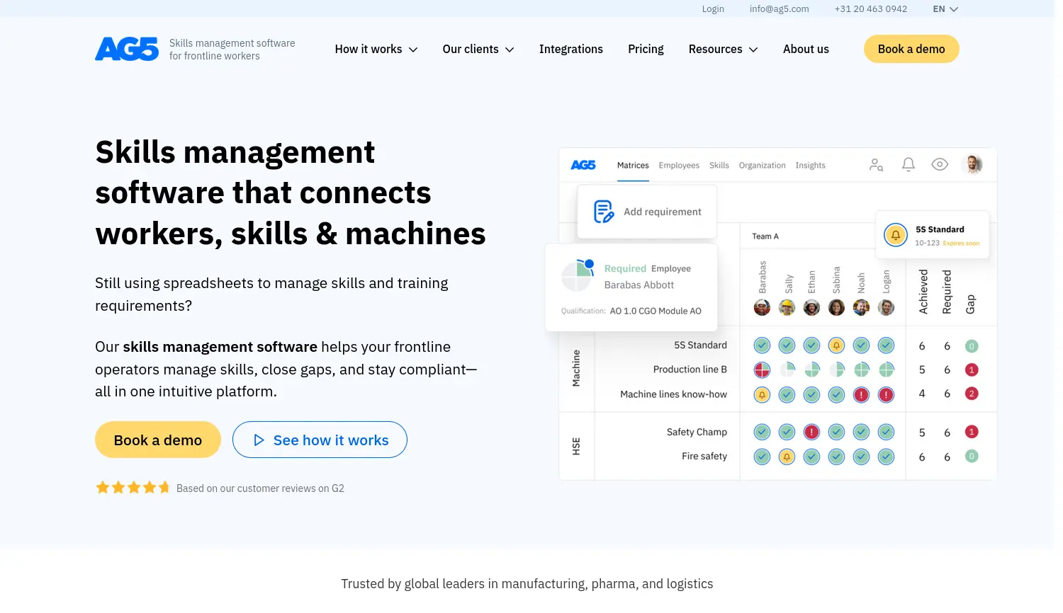Click the yellow Book a demo header button

911,50
